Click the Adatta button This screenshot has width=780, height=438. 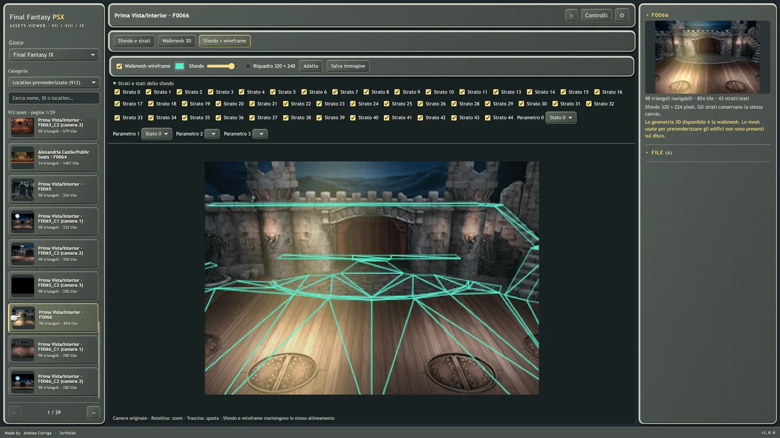tap(311, 66)
